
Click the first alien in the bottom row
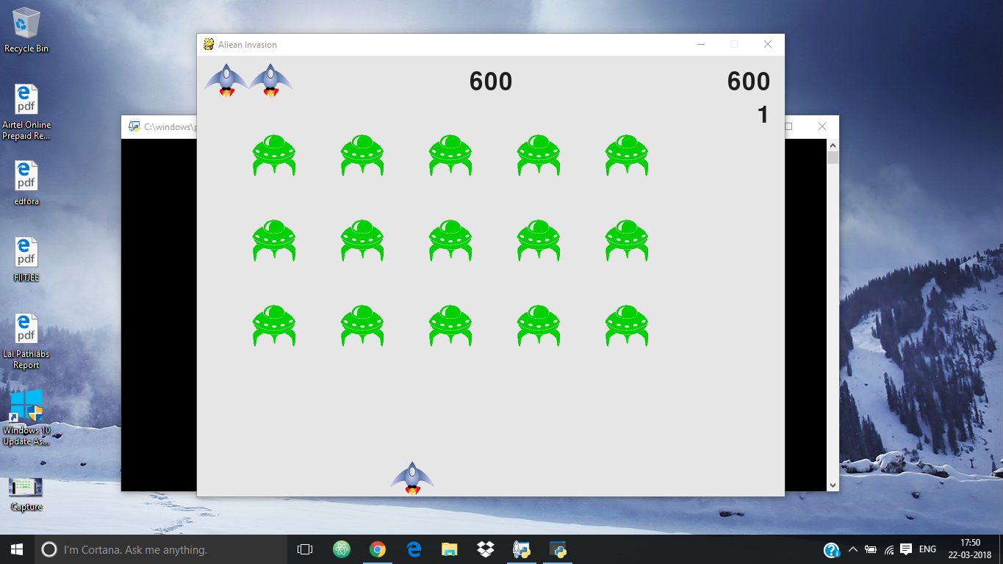(274, 325)
